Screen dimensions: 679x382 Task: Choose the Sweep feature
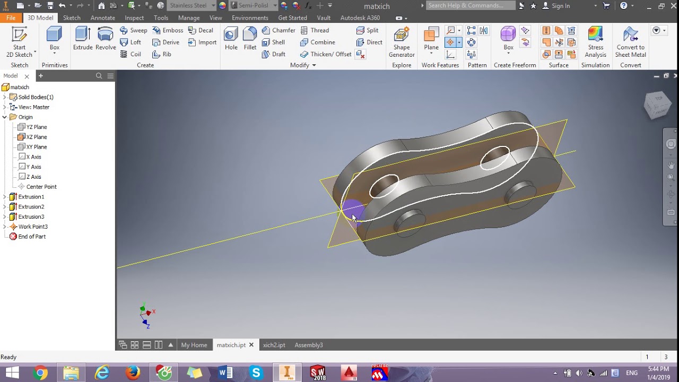point(134,30)
